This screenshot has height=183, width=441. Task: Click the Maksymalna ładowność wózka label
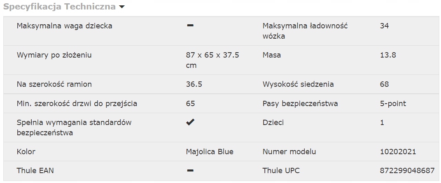(x=305, y=31)
